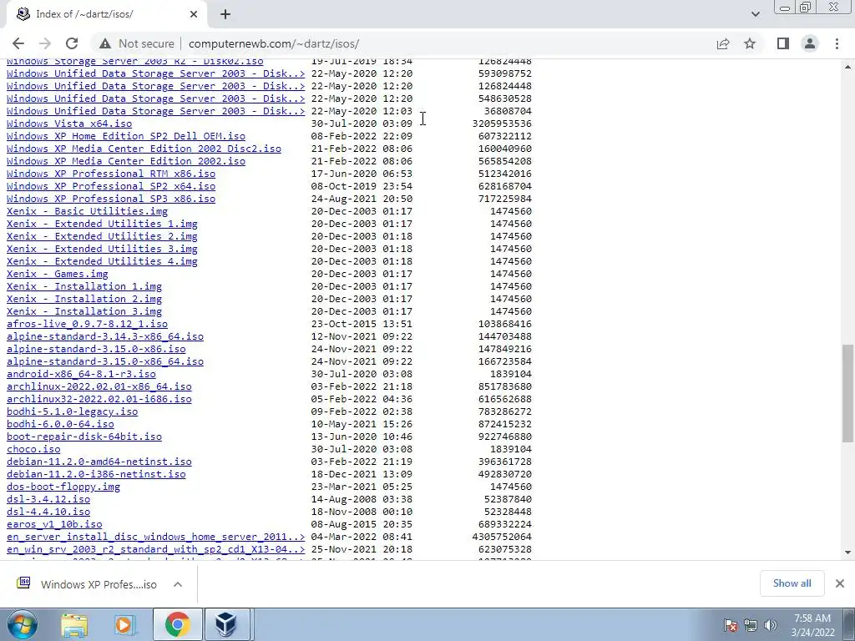
Task: Open dsl-3.4.12.iso link
Action: [x=48, y=500]
